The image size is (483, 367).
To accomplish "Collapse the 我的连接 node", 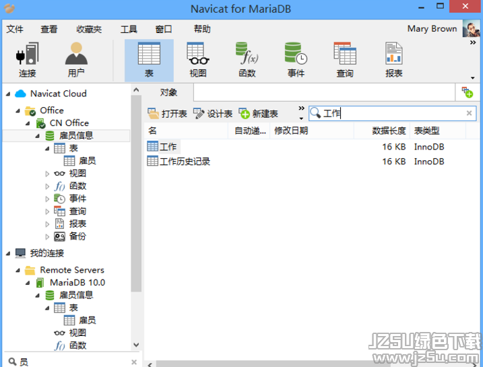I will (x=8, y=253).
